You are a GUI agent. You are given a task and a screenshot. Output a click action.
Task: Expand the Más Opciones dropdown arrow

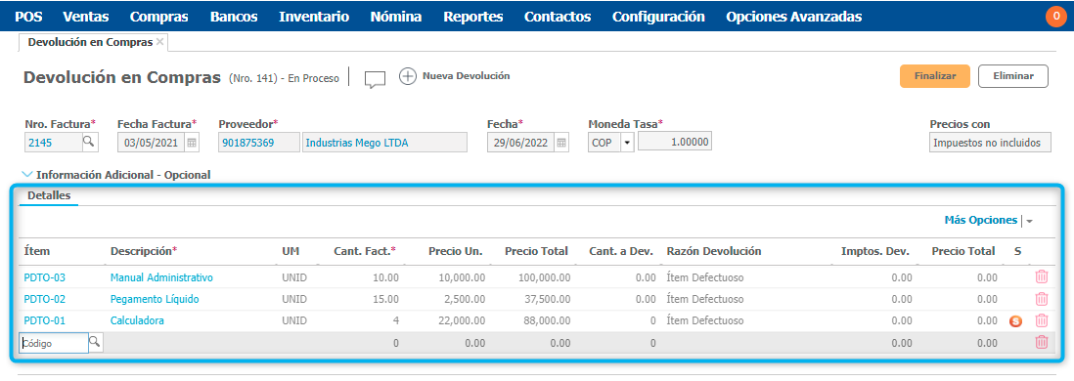point(1029,221)
